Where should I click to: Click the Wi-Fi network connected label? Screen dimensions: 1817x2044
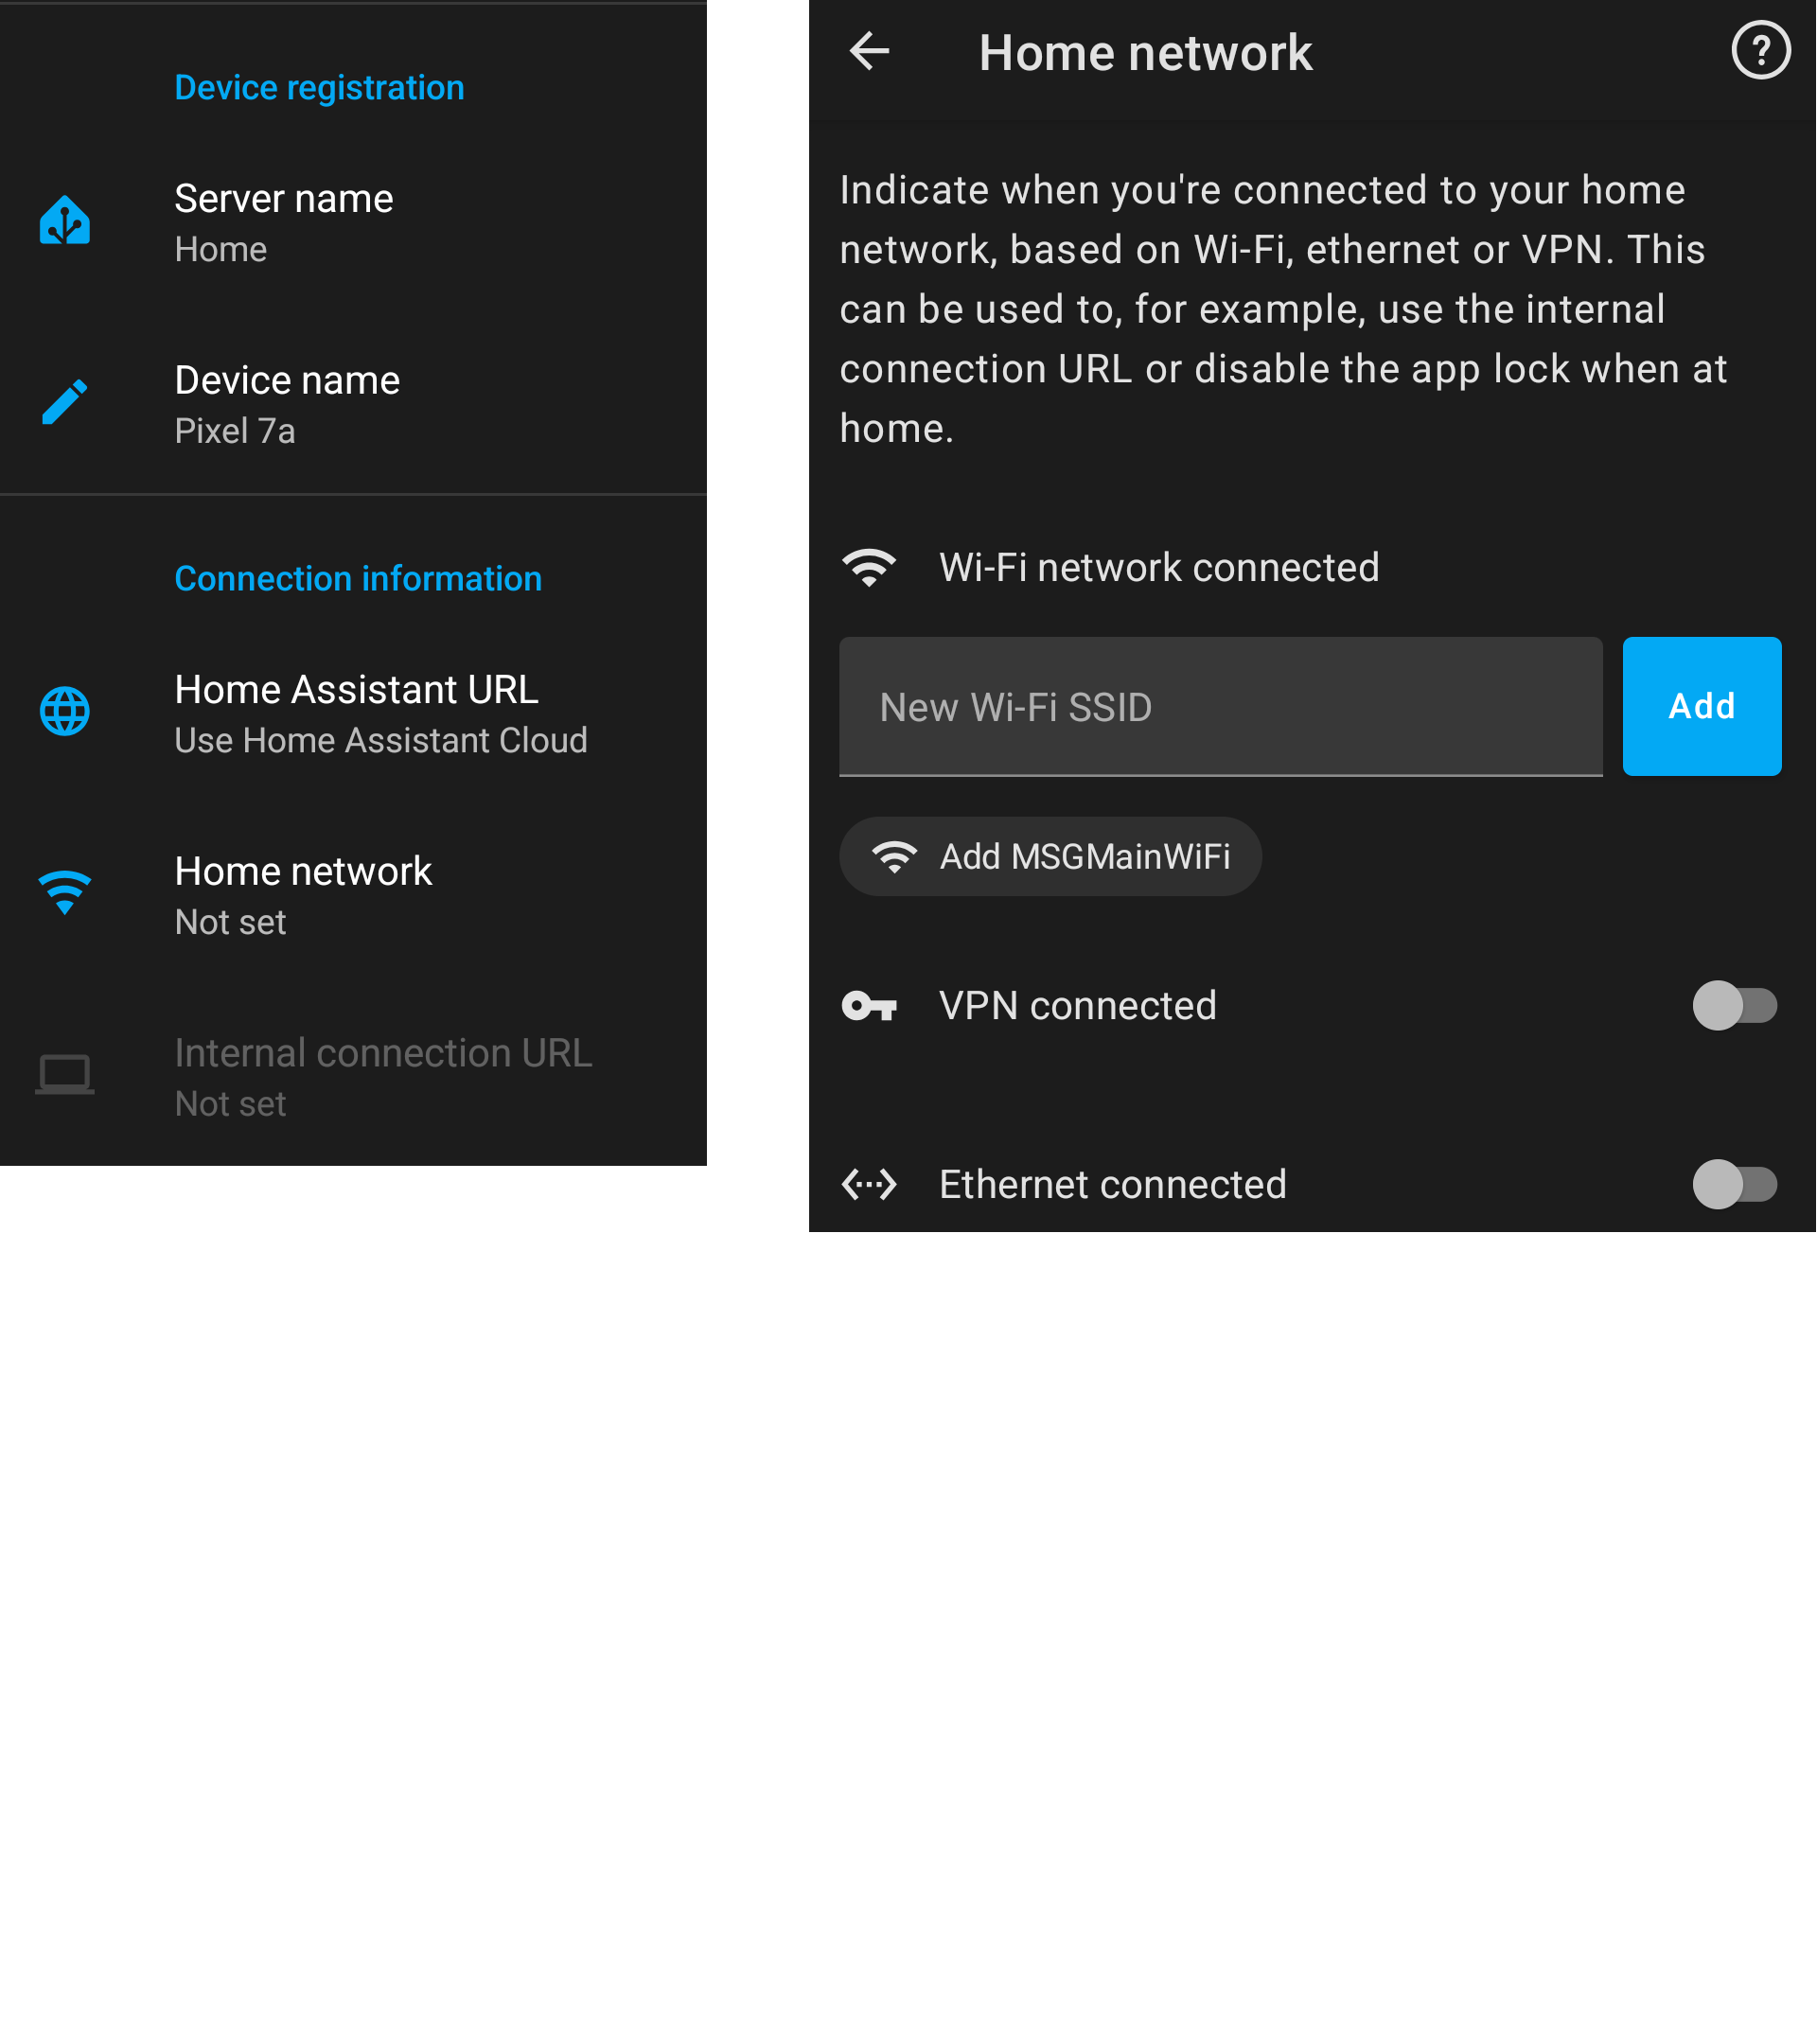[1159, 568]
